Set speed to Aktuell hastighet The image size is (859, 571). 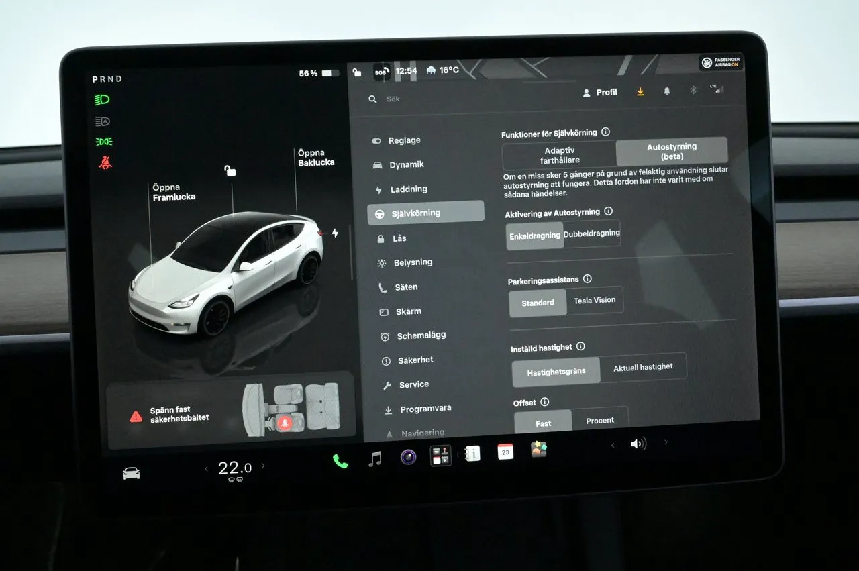point(643,368)
